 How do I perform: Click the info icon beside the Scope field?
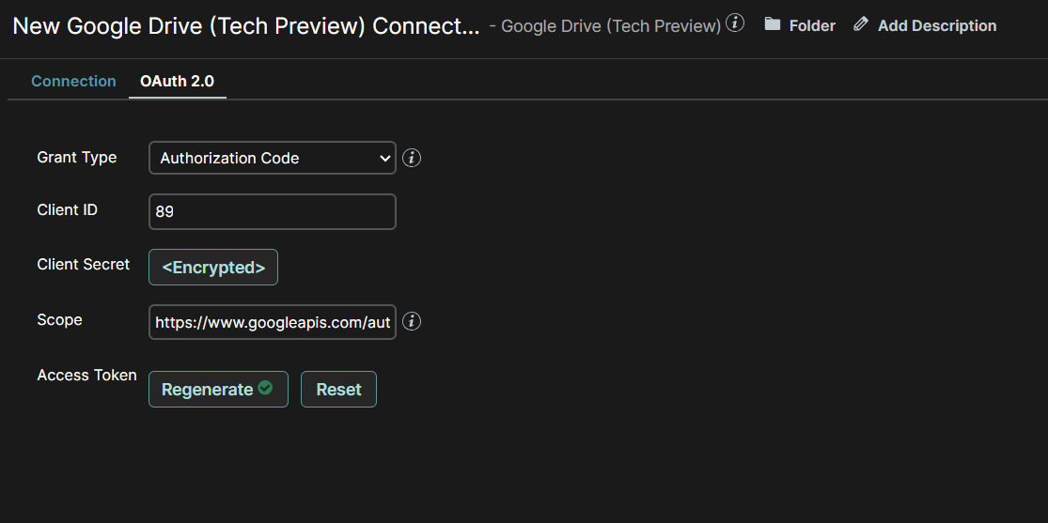[412, 321]
